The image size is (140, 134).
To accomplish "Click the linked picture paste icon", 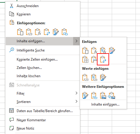I will pyautogui.click(x=111, y=96).
